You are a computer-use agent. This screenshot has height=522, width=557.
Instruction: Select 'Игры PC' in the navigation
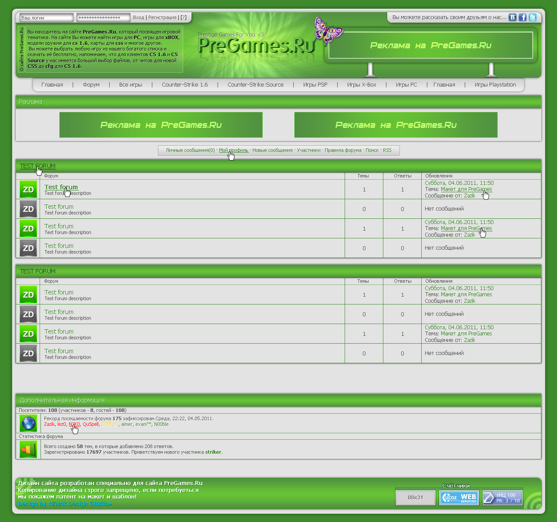[x=406, y=85]
